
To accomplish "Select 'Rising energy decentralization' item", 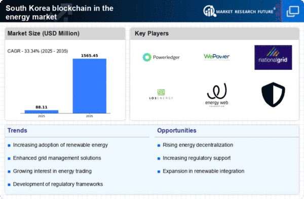I will coord(198,145).
